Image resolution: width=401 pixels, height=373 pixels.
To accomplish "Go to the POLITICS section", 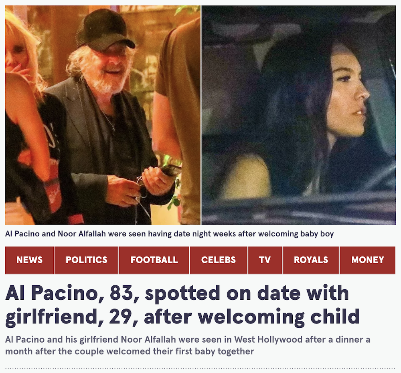I will [87, 260].
